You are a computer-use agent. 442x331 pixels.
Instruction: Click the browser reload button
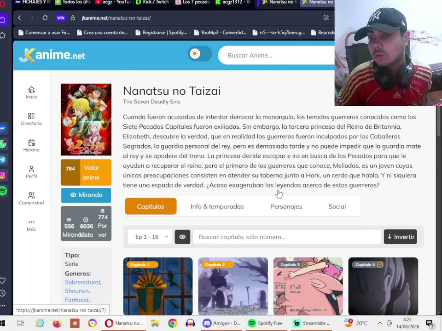coord(45,18)
